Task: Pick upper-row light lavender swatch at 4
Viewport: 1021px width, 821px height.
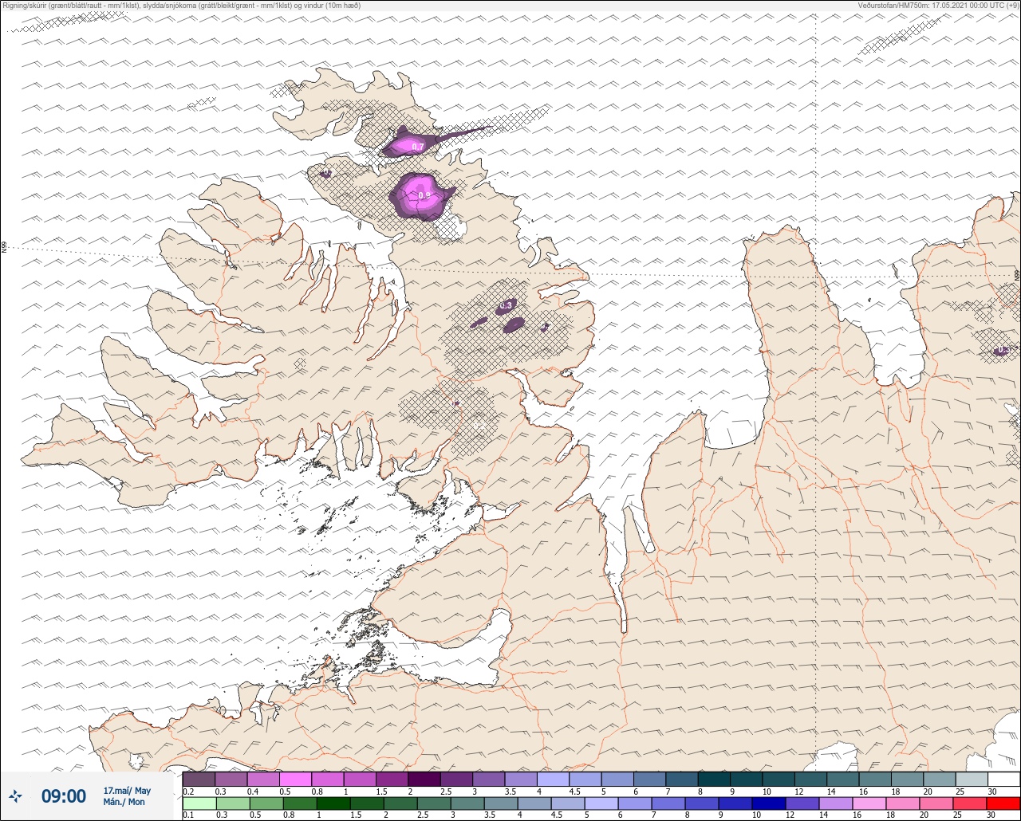Action: (x=553, y=780)
